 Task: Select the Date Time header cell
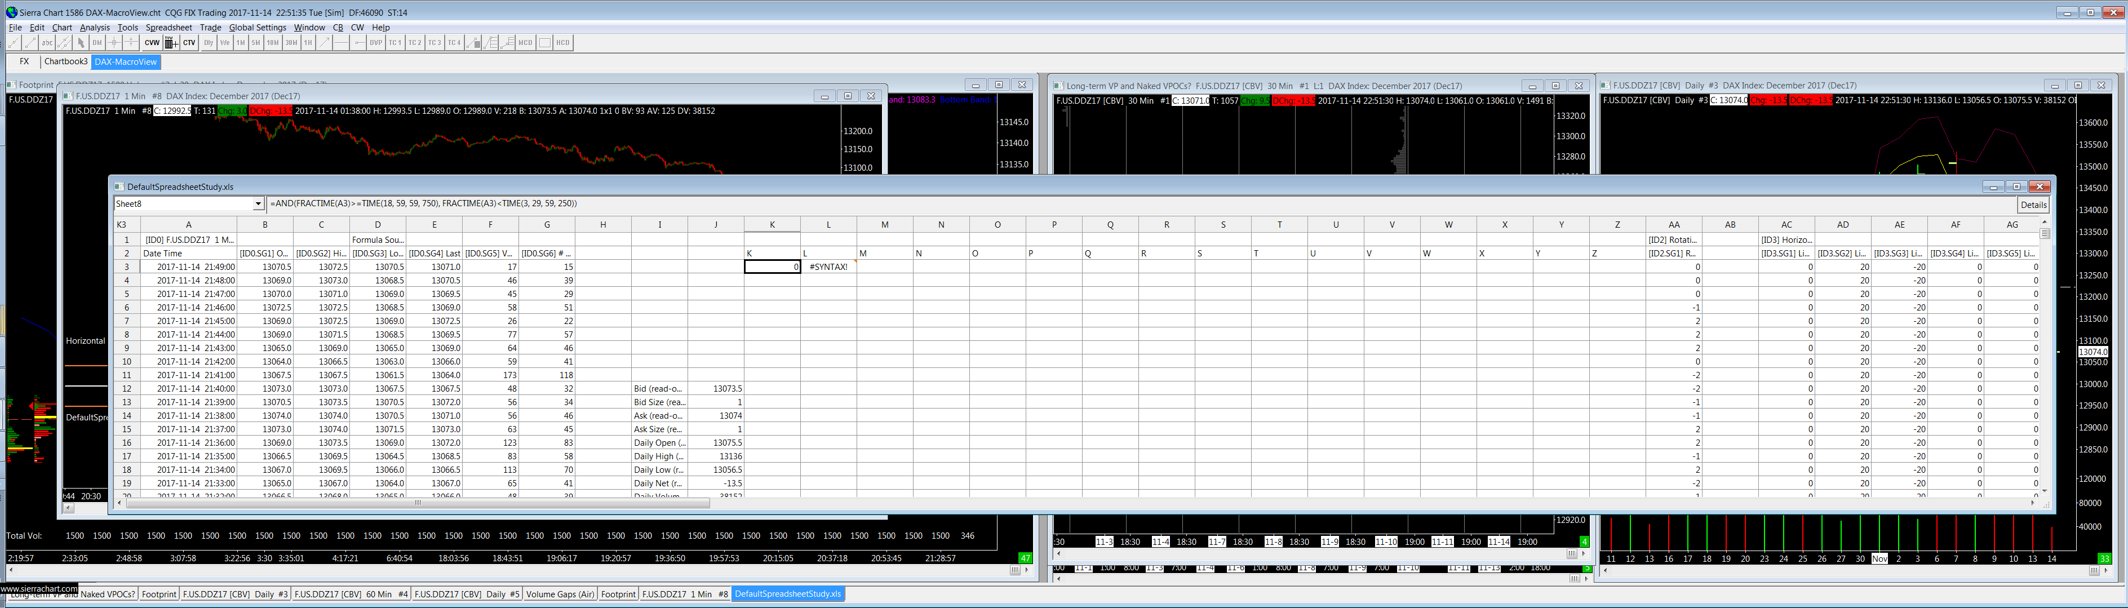pyautogui.click(x=188, y=254)
